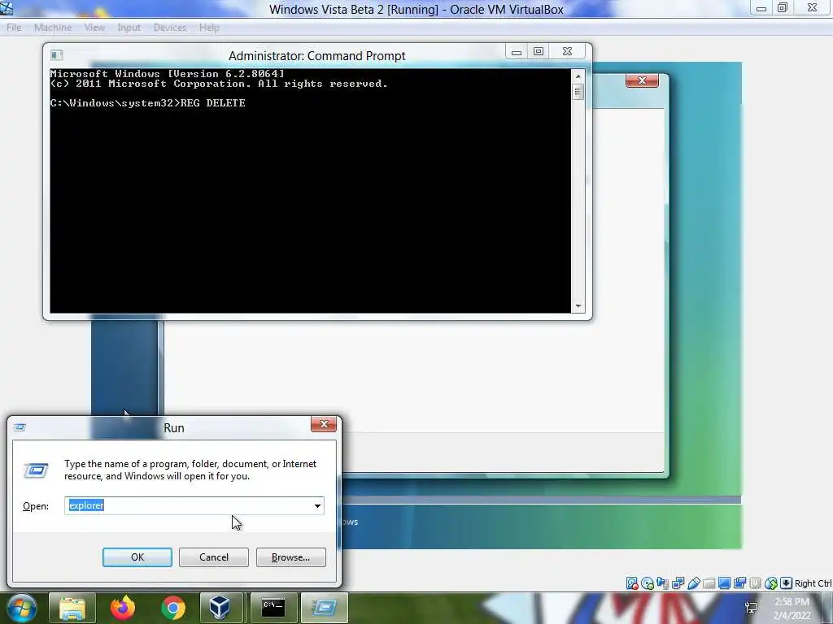Viewport: 833px width, 624px height.
Task: Click OK in the Run dialog
Action: (x=137, y=557)
